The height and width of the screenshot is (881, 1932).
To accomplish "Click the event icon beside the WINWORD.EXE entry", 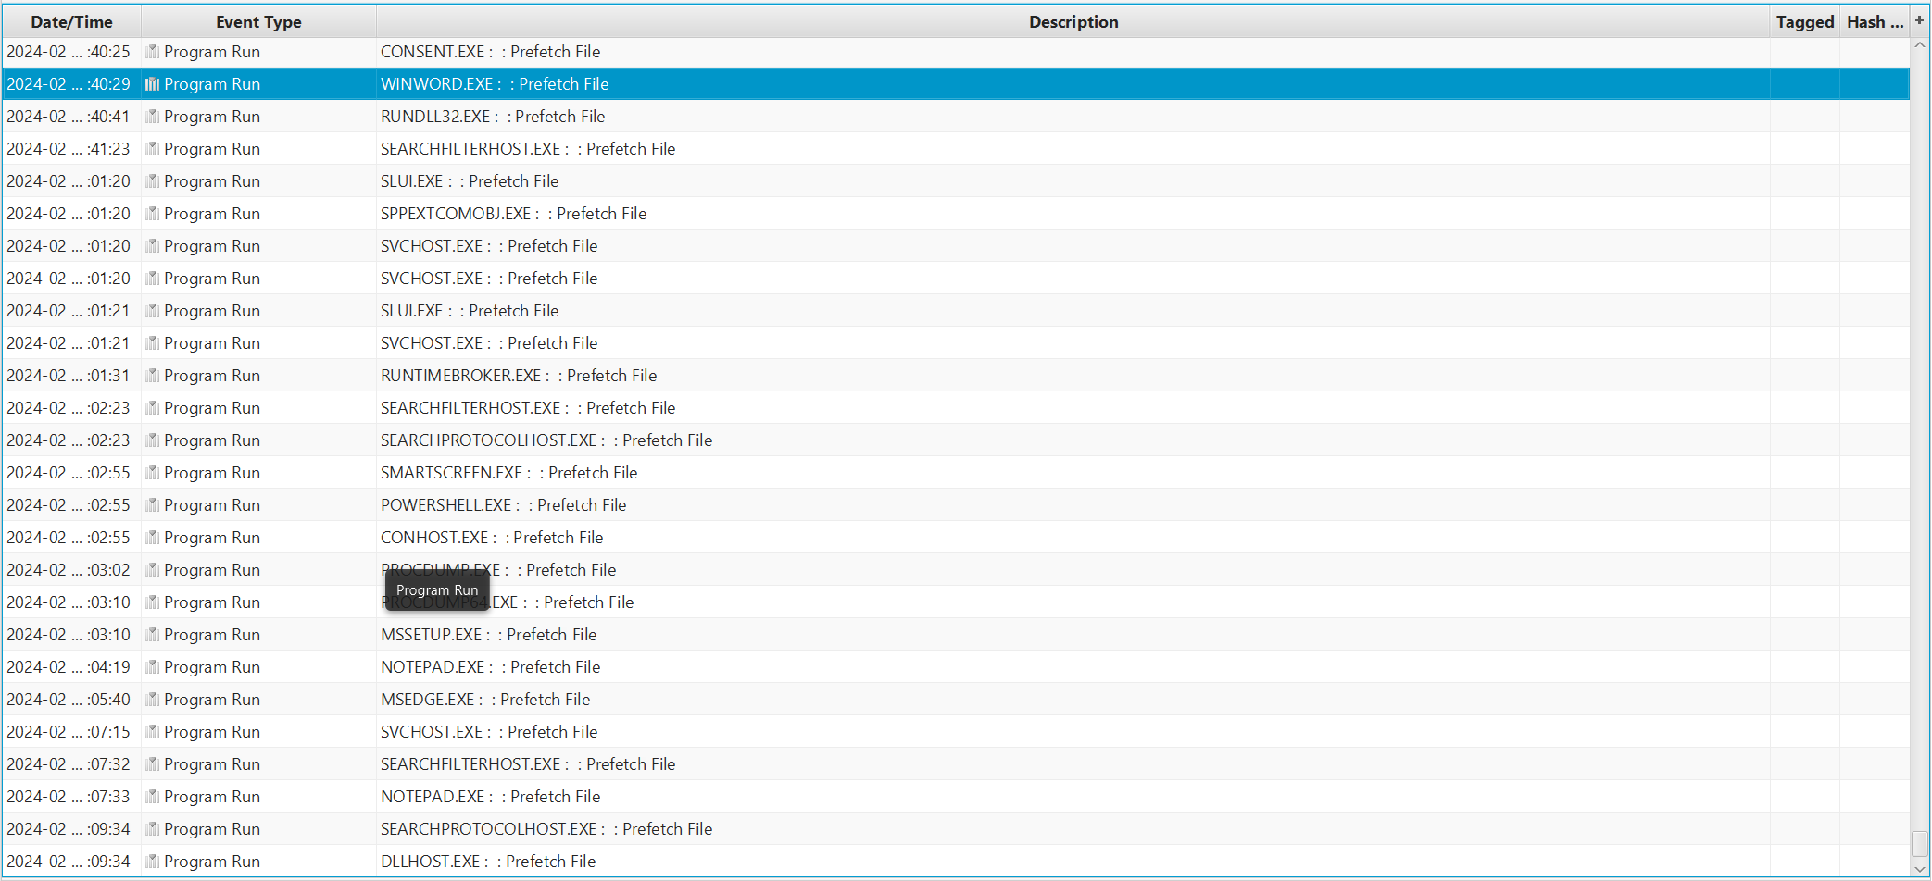I will (x=153, y=84).
